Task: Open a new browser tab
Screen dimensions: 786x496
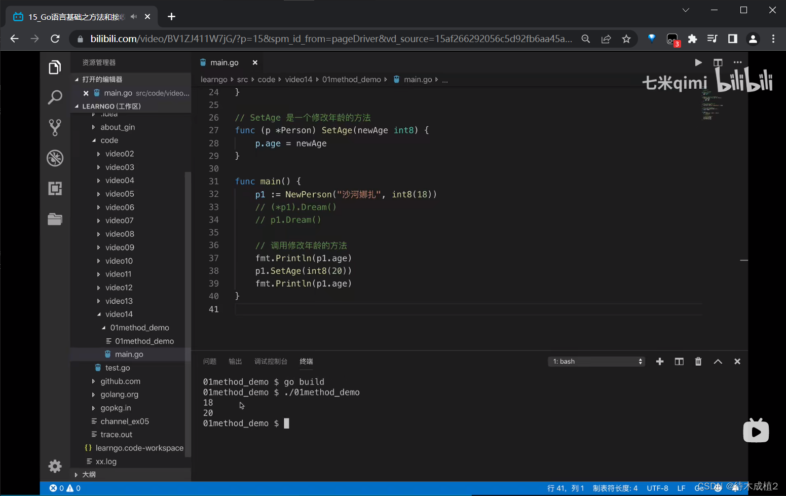Action: [x=171, y=17]
